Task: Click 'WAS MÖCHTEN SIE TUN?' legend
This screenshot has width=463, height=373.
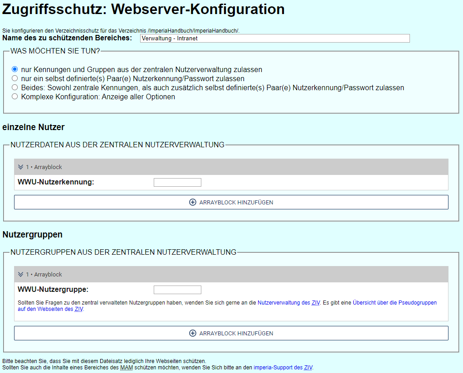Action: coord(55,51)
